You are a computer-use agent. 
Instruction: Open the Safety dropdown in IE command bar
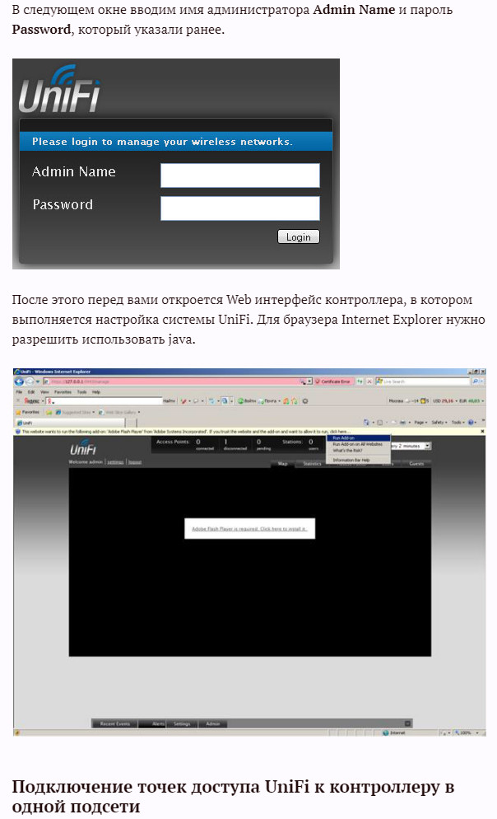439,422
